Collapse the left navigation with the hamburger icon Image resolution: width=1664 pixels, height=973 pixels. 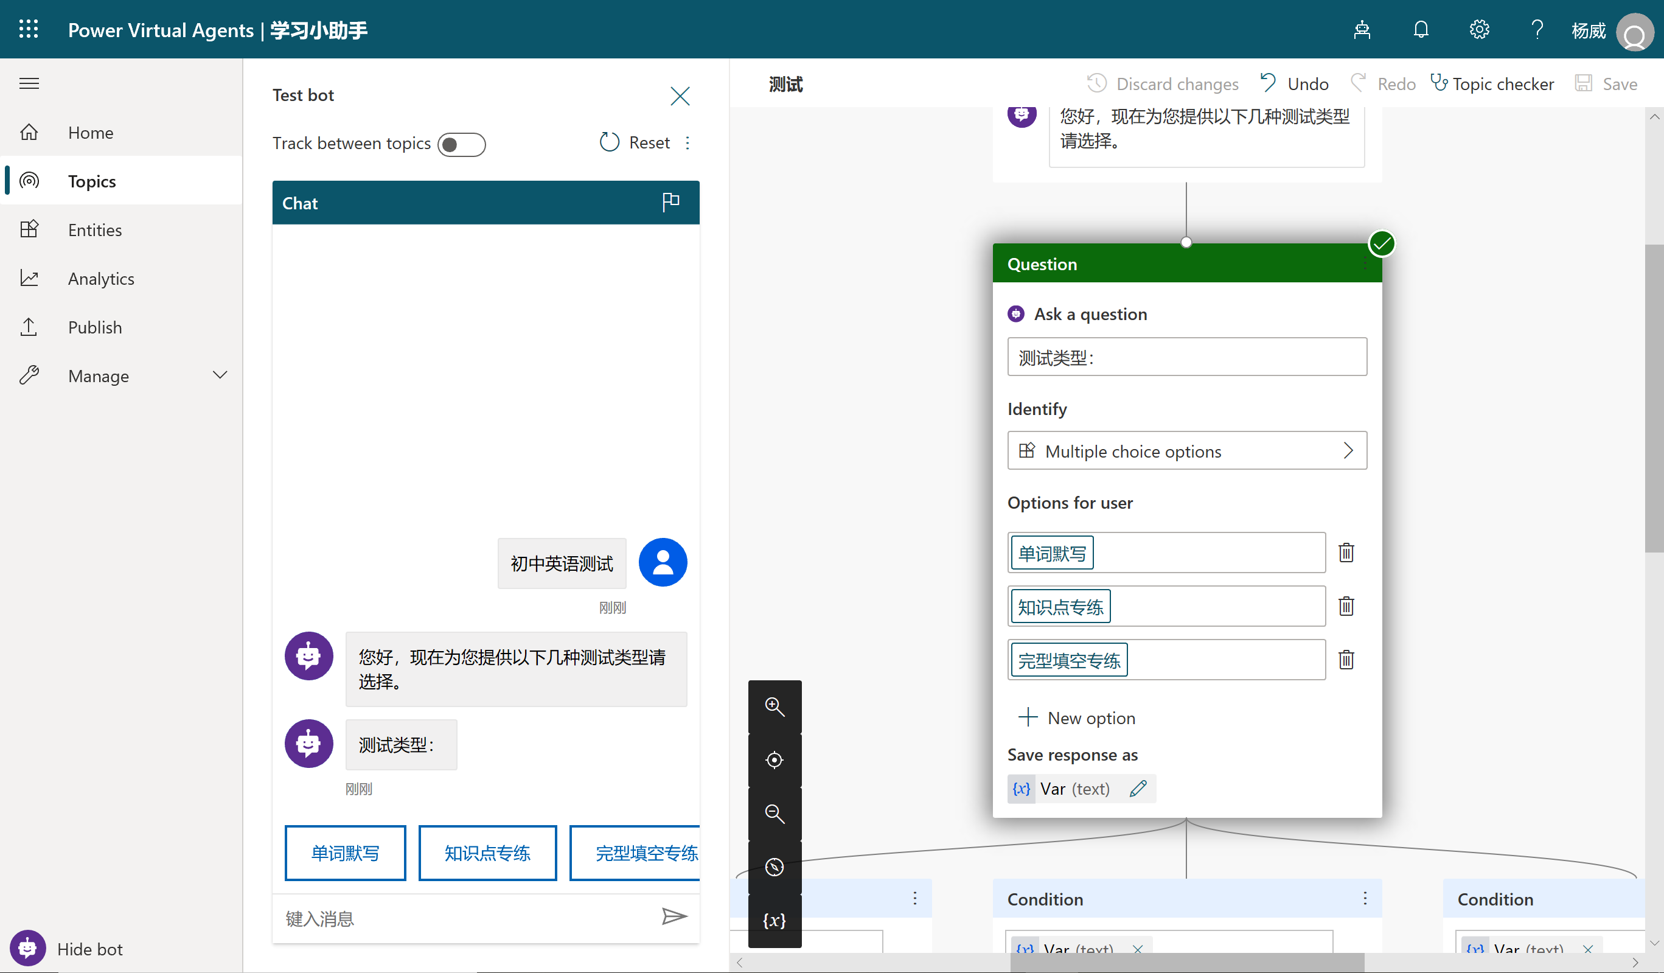click(29, 84)
